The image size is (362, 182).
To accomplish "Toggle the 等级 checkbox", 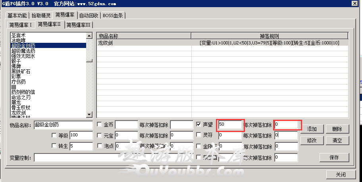I will click(x=54, y=136).
